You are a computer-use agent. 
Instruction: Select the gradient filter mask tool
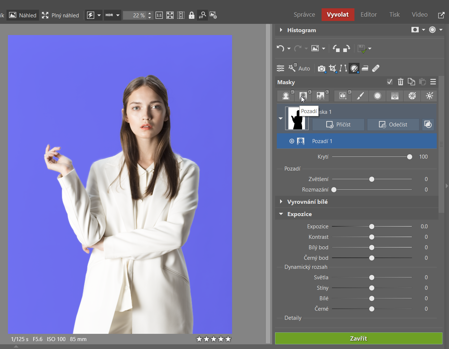[394, 96]
